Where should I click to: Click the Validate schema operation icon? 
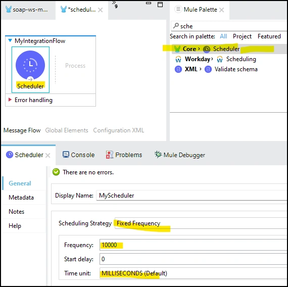click(208, 69)
